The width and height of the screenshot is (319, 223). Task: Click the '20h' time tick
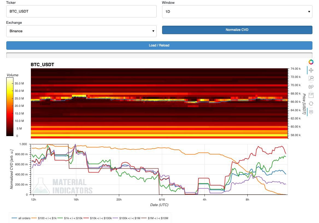[119, 199]
